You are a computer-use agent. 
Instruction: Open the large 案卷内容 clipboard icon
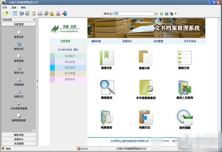coord(145,58)
